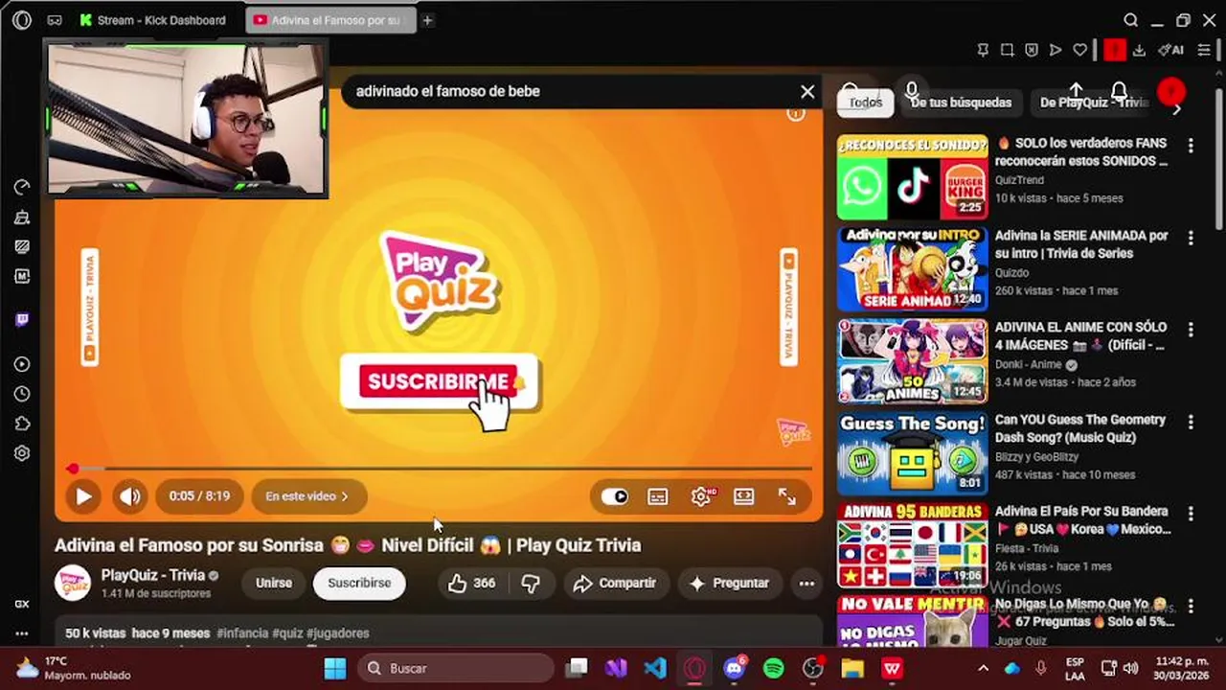Click the Compartir button
1226x690 pixels.
point(614,583)
